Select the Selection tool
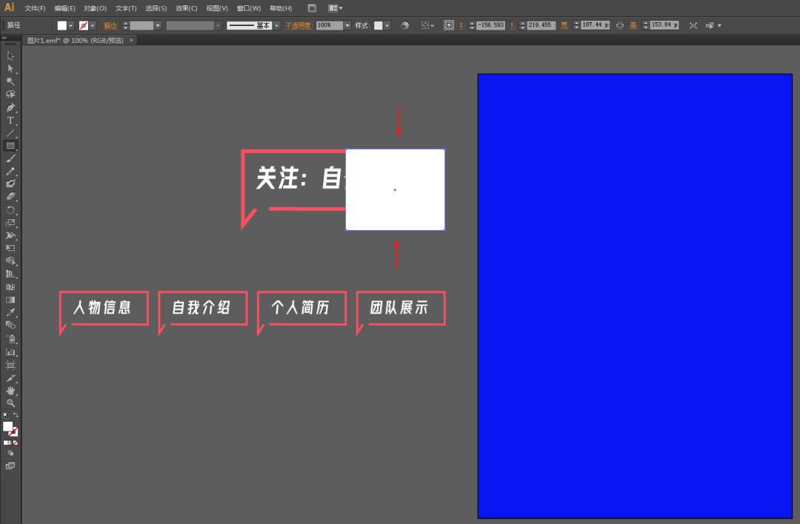 [x=10, y=56]
